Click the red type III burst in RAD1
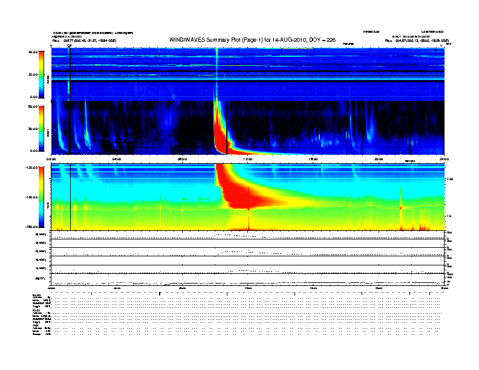479x370 pixels. click(220, 134)
